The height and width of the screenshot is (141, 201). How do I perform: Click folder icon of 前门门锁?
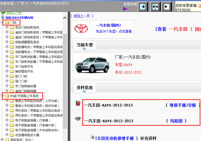click(x=12, y=76)
